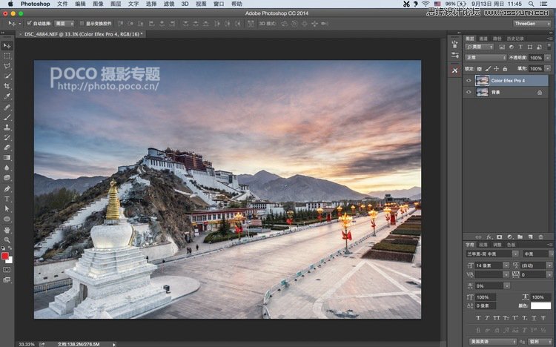Toggle type layer filter icon
The height and width of the screenshot is (347, 556).
pyautogui.click(x=520, y=47)
